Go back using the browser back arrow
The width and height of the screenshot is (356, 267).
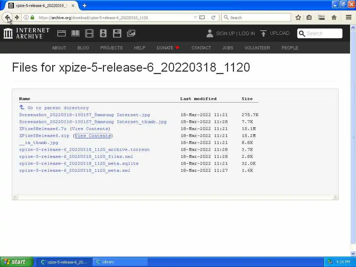point(7,17)
